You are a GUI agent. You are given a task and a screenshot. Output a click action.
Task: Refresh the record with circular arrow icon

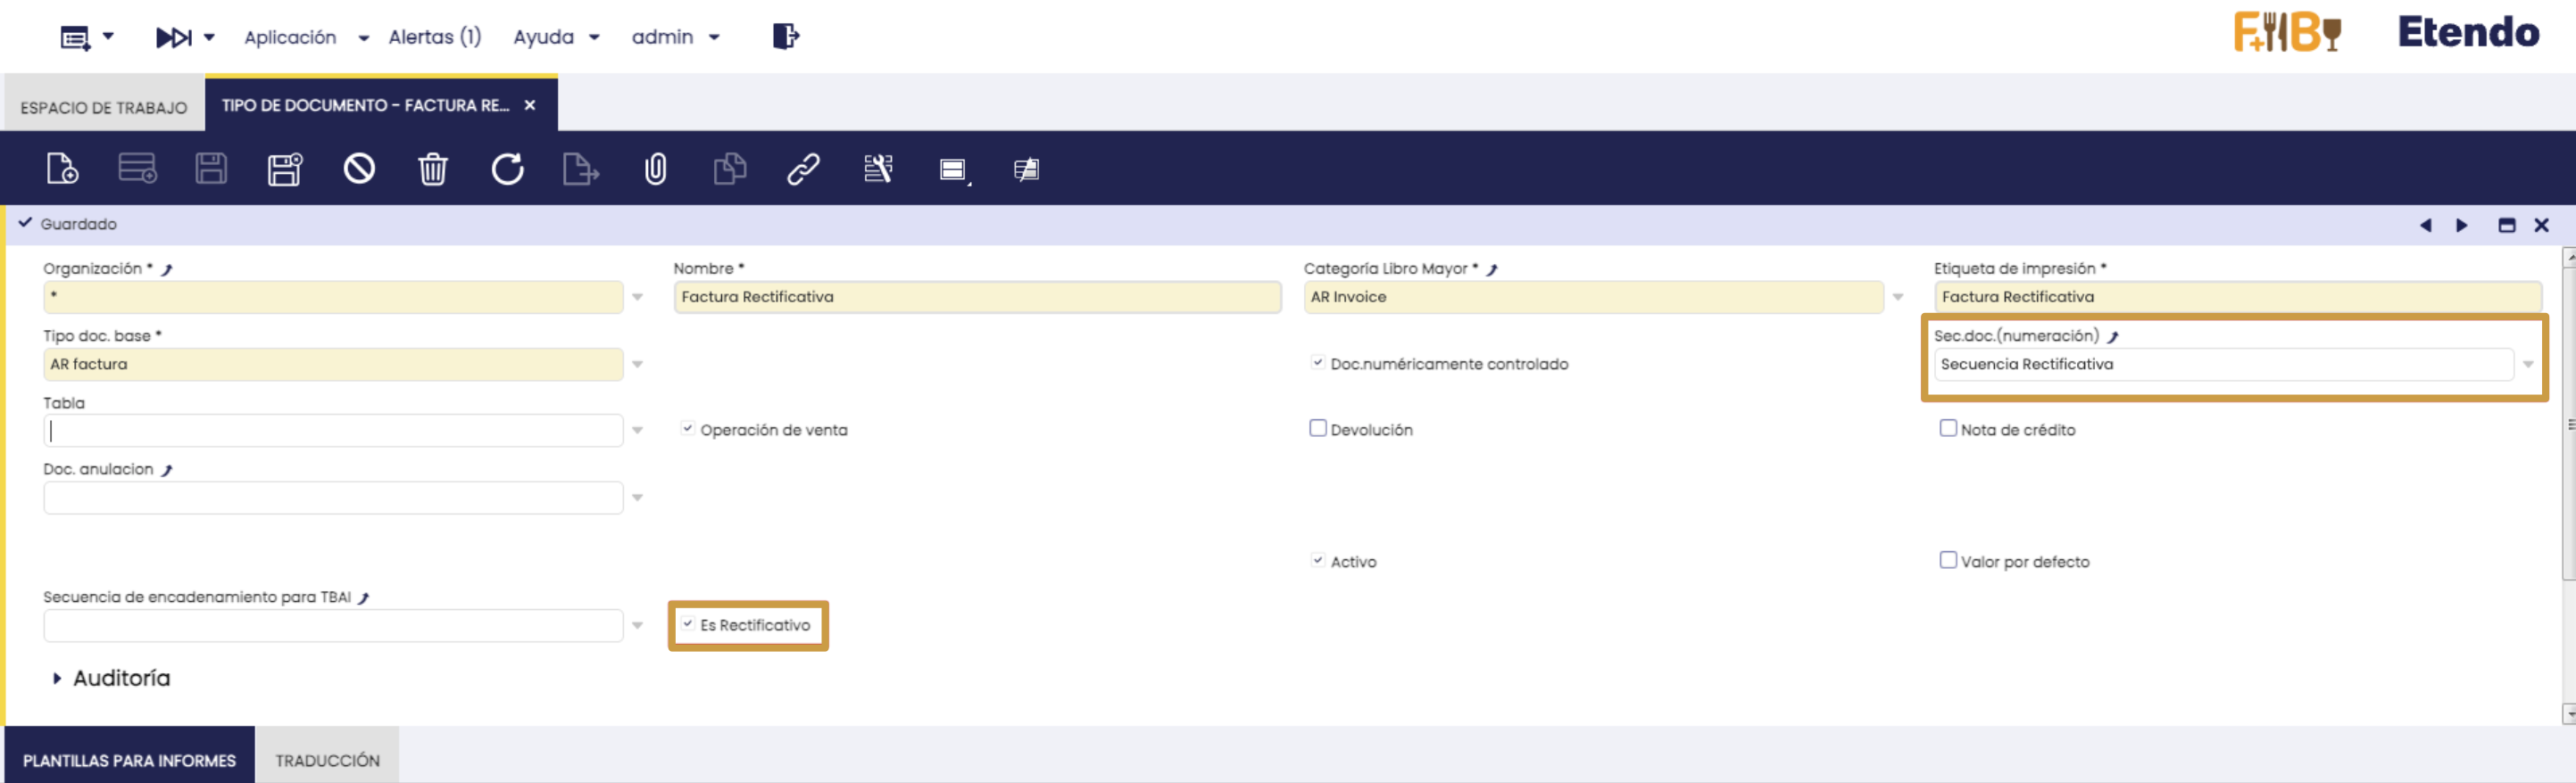(x=507, y=169)
